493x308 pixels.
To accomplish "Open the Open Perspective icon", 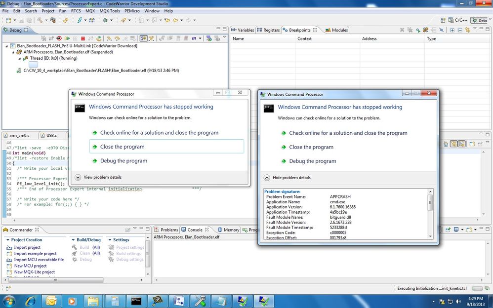I will click(x=443, y=20).
